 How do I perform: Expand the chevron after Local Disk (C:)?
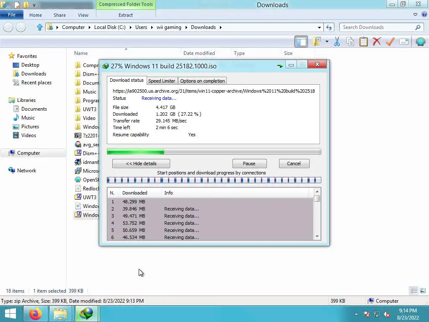click(131, 27)
